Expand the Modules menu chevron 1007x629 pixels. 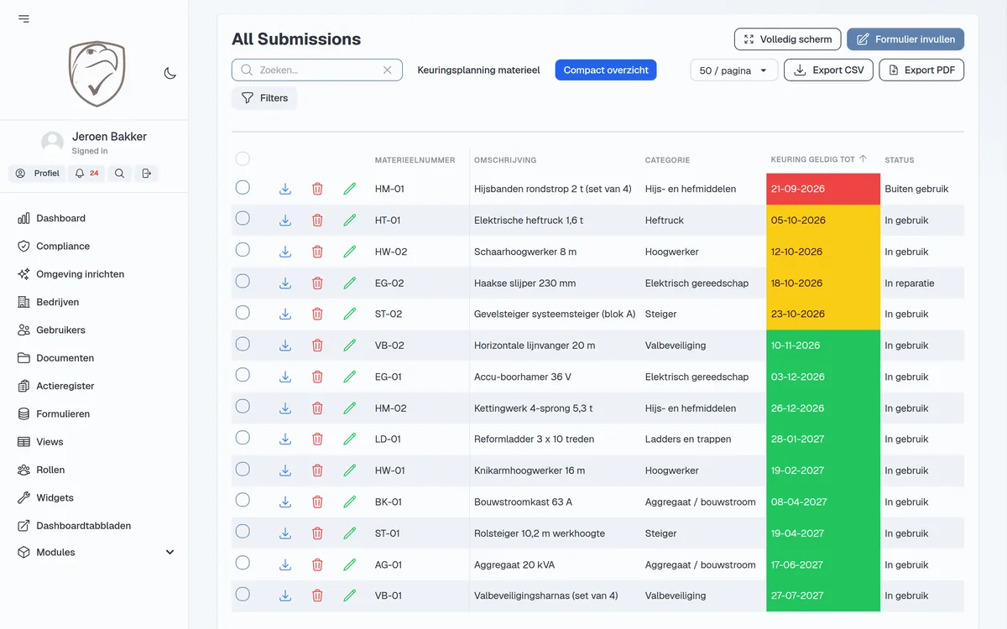tap(170, 553)
